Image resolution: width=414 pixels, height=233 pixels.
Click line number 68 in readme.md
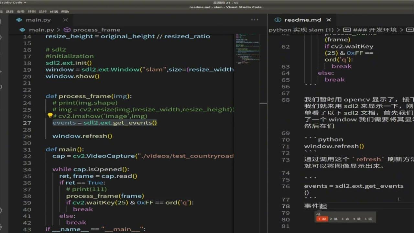[x=286, y=100]
